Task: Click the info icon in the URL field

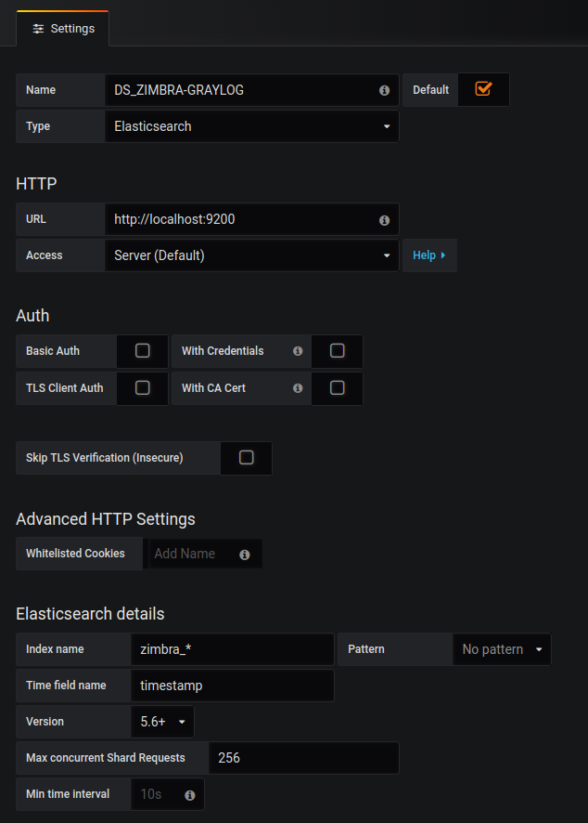Action: (x=384, y=220)
